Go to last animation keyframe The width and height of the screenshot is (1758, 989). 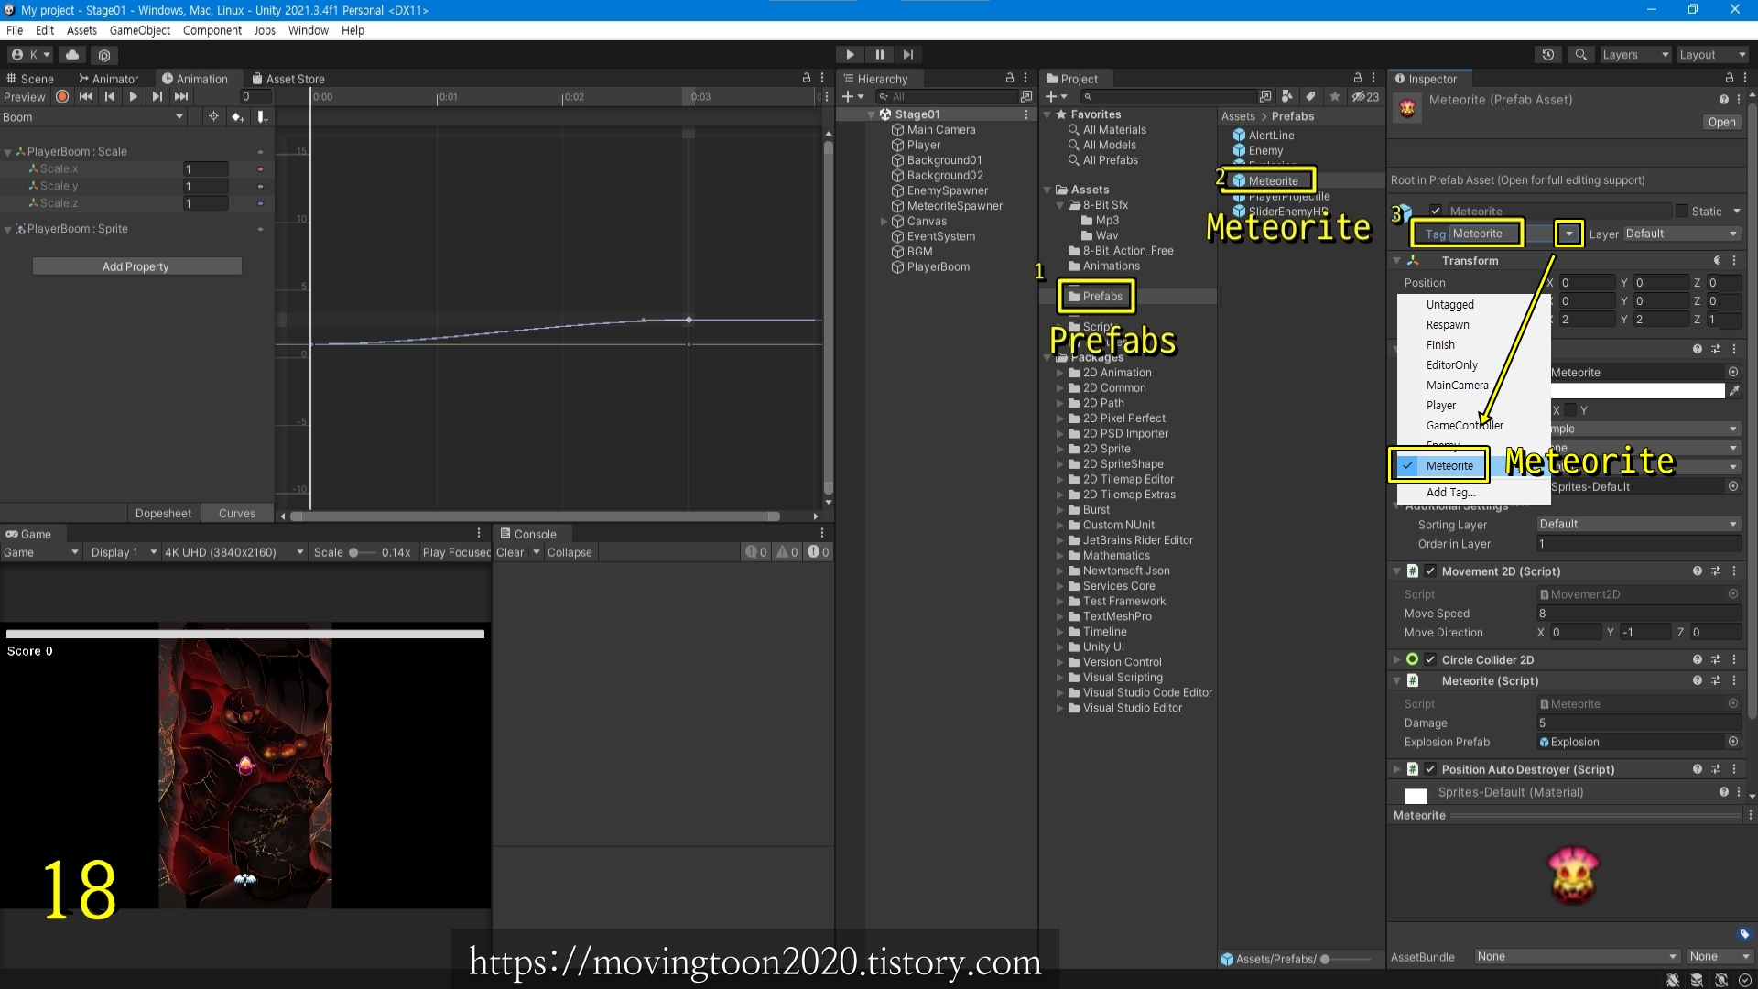pyautogui.click(x=181, y=96)
